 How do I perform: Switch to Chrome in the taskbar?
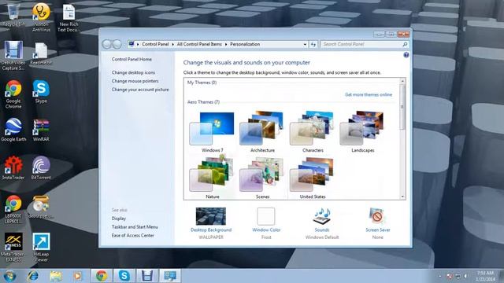(102, 276)
